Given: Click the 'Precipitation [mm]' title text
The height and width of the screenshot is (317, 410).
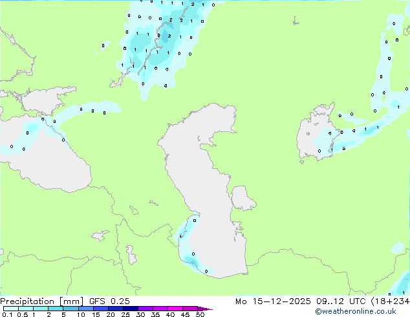Looking at the screenshot, I should [42, 301].
